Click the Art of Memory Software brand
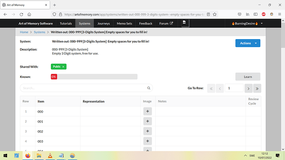The image size is (285, 160). pyautogui.click(x=36, y=24)
